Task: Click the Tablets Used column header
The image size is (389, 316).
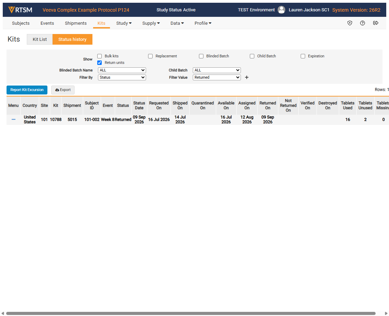Action: click(347, 105)
